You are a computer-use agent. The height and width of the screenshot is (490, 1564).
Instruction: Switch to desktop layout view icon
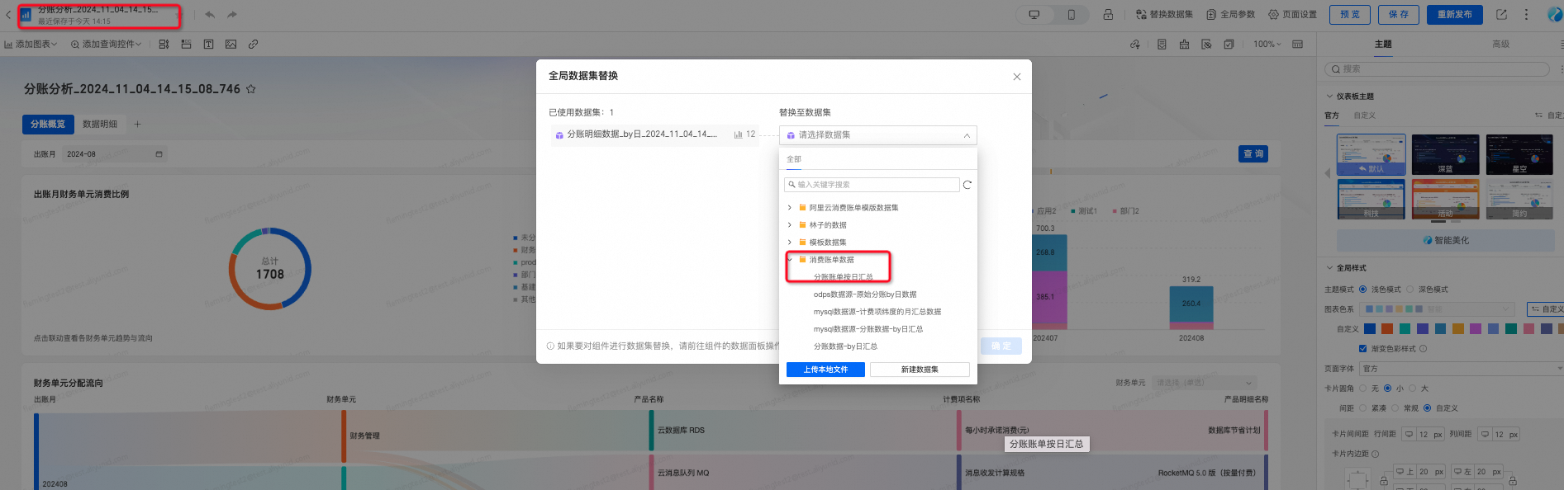(1034, 15)
